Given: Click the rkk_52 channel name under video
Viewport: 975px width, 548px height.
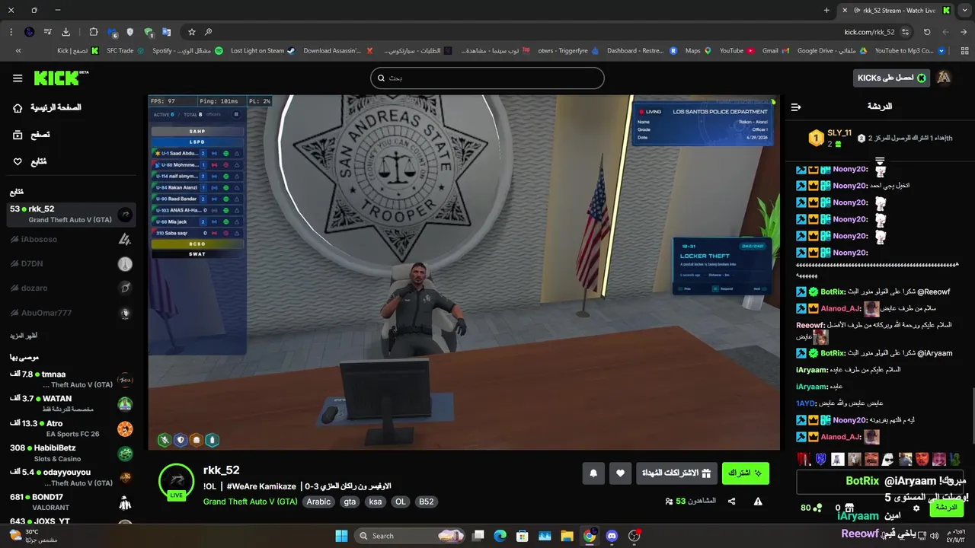Looking at the screenshot, I should [222, 470].
